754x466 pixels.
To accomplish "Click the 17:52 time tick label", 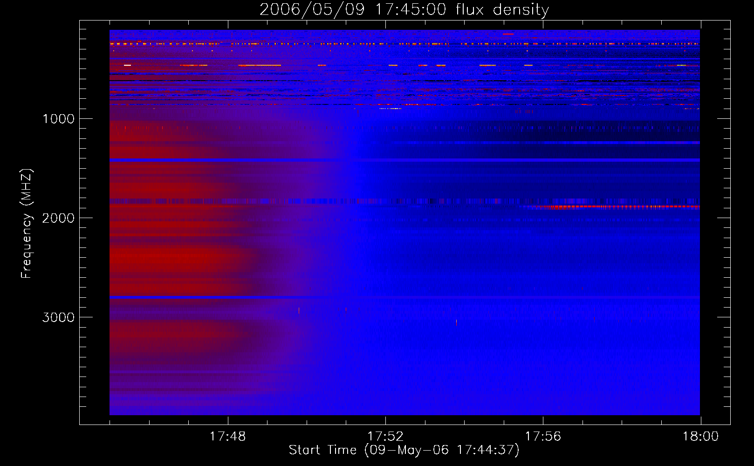I will click(385, 437).
